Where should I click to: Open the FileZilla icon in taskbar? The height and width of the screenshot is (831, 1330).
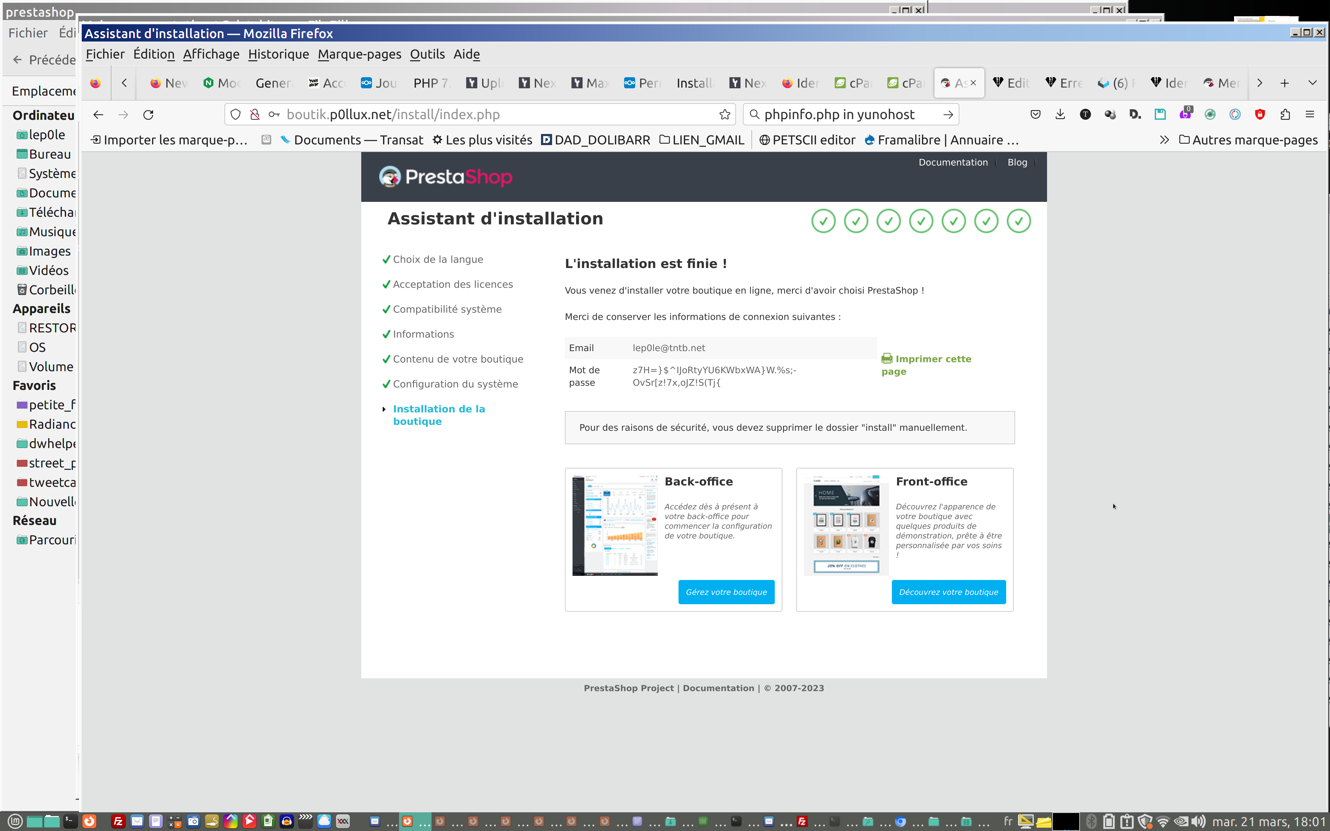tap(118, 821)
